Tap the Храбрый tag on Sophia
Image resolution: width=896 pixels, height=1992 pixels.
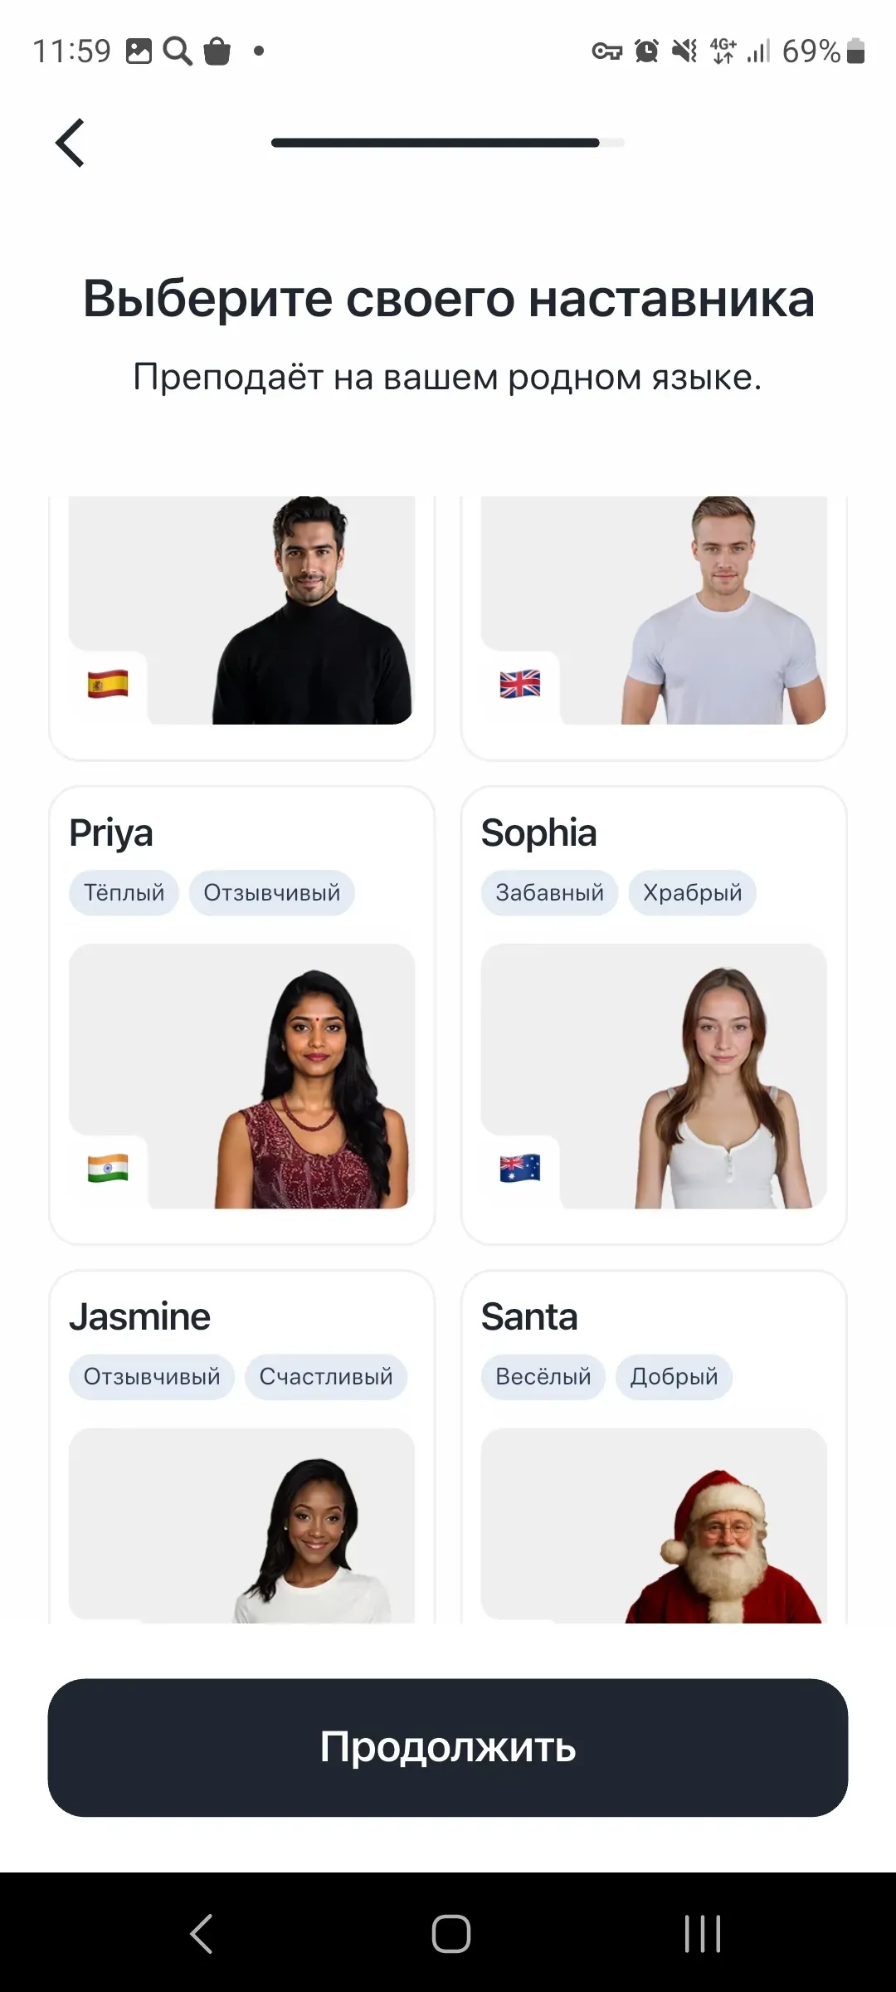point(692,893)
